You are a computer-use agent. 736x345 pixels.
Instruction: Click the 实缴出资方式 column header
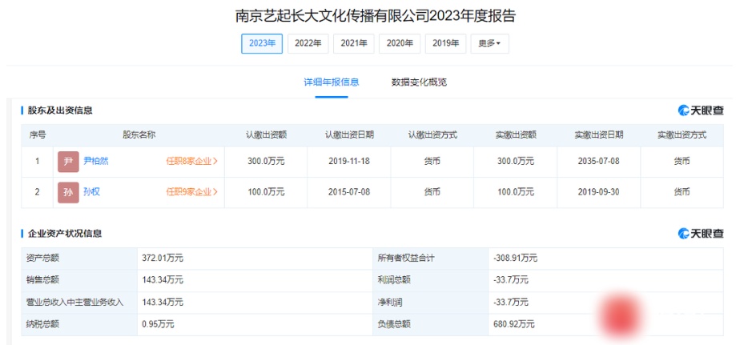(x=682, y=135)
